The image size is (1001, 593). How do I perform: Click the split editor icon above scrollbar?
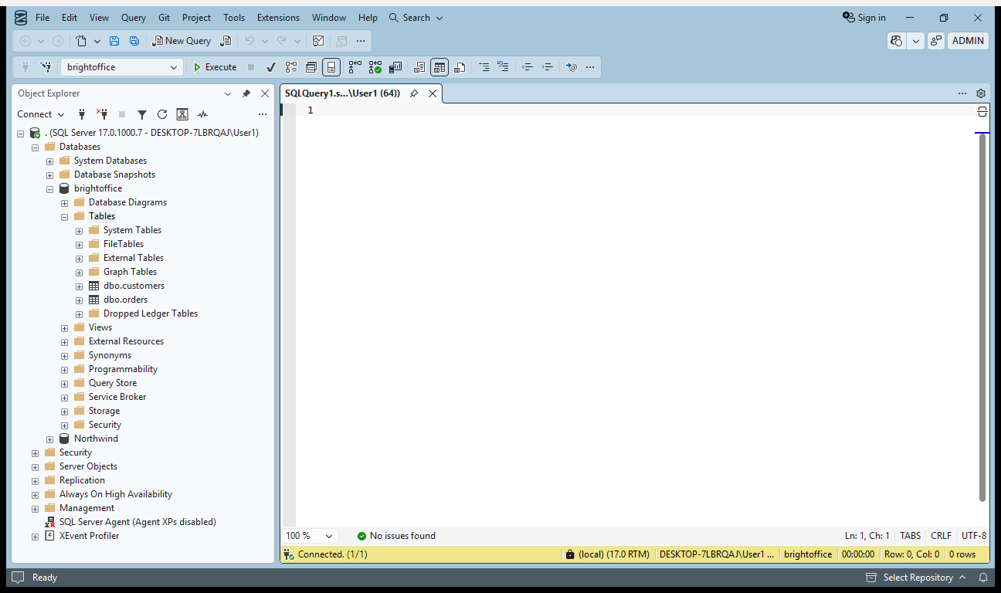tap(982, 112)
